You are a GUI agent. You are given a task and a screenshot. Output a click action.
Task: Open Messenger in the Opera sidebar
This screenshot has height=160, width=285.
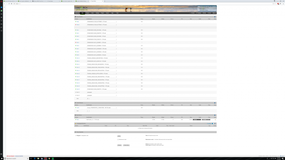[x=1, y=7]
